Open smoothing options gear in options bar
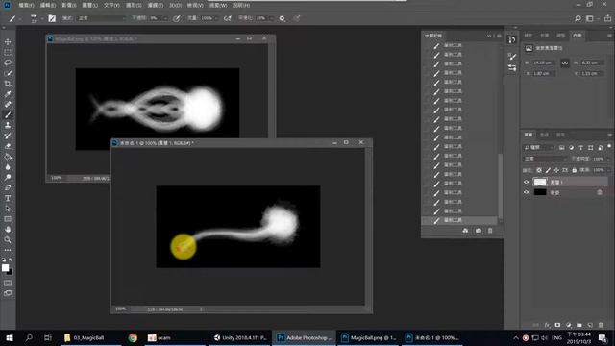615x346 pixels. click(282, 18)
